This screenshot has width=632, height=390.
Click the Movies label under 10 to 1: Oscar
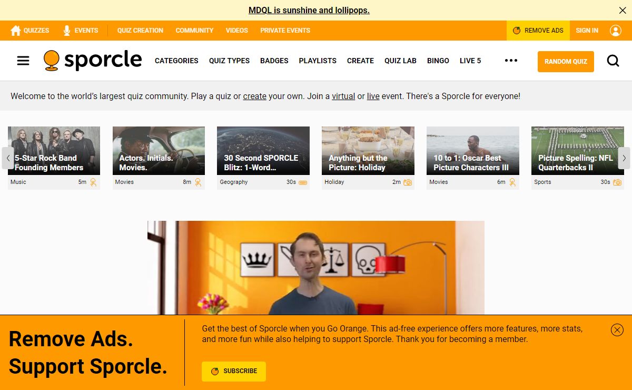(439, 182)
